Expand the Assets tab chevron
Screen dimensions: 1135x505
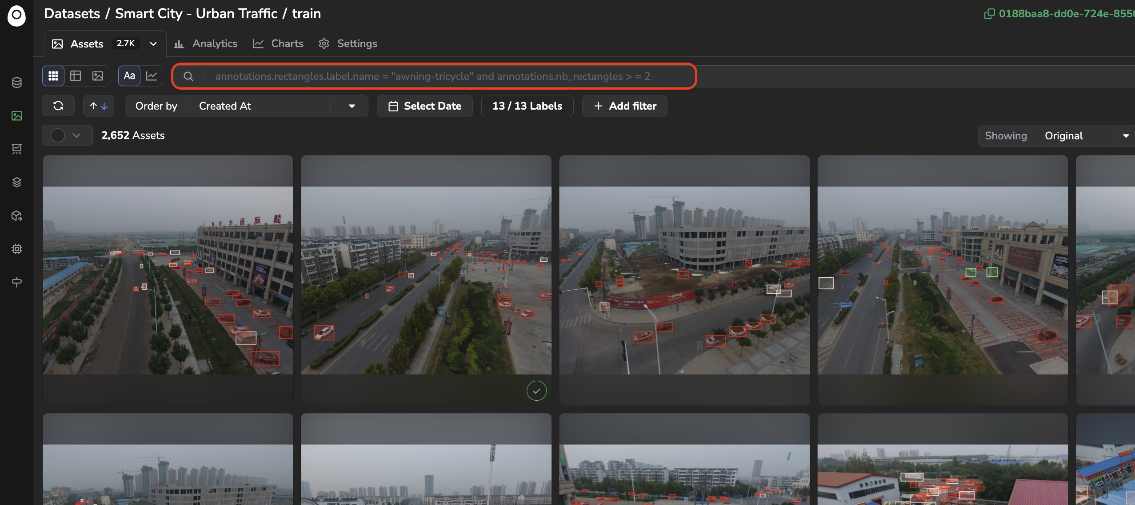(x=153, y=43)
